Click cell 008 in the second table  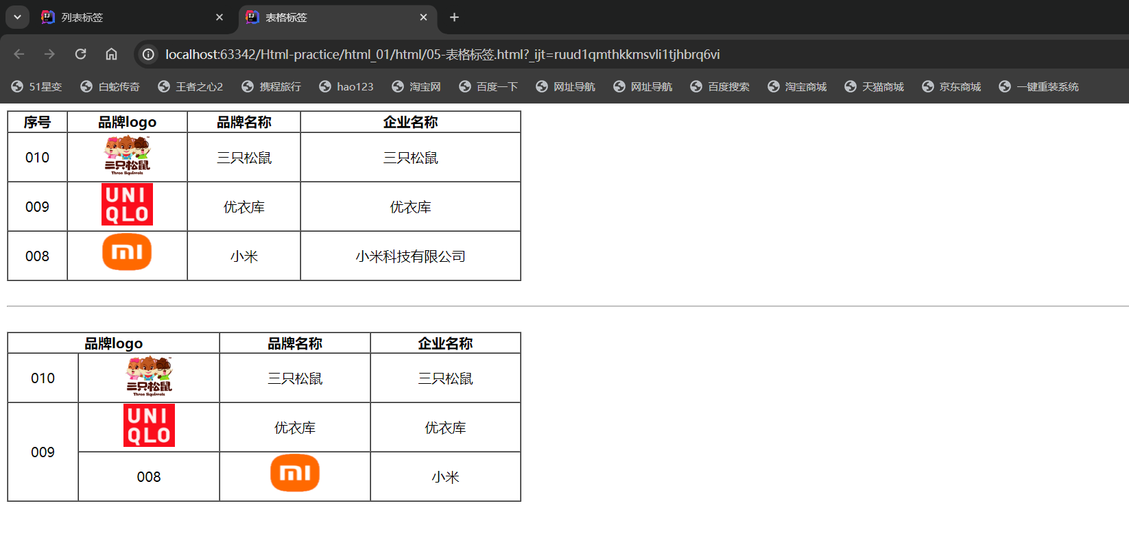click(149, 477)
